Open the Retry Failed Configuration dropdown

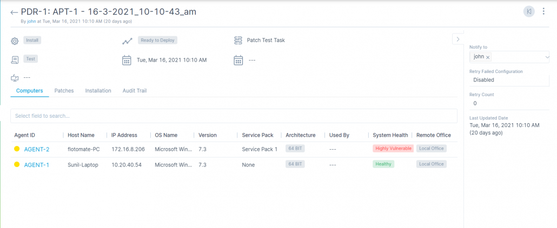click(509, 80)
